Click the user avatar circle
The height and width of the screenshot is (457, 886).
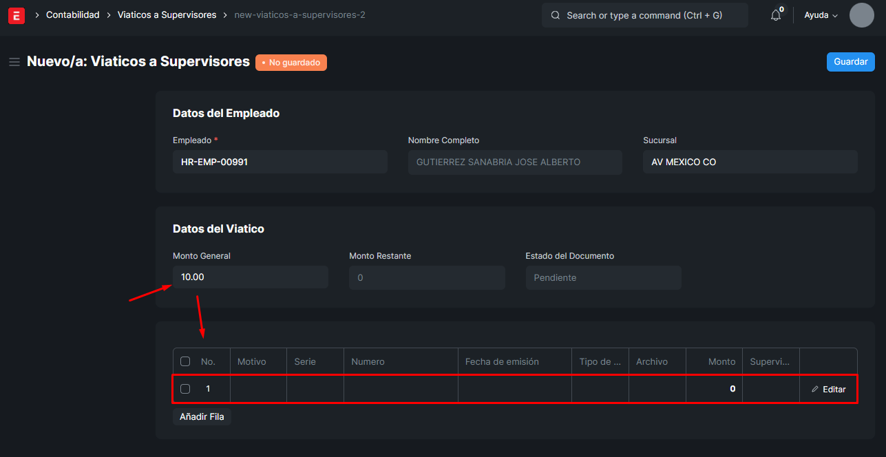(x=861, y=15)
